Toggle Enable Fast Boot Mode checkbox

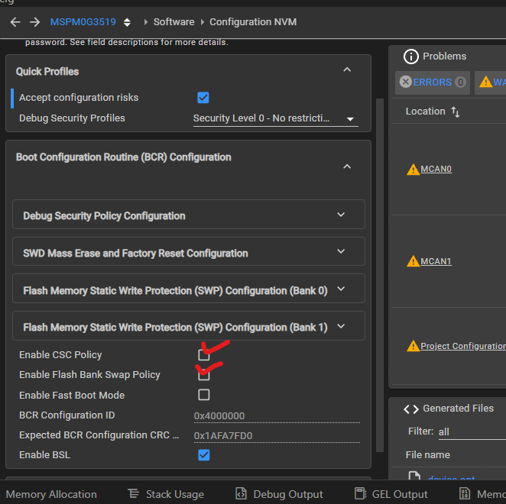pyautogui.click(x=204, y=395)
